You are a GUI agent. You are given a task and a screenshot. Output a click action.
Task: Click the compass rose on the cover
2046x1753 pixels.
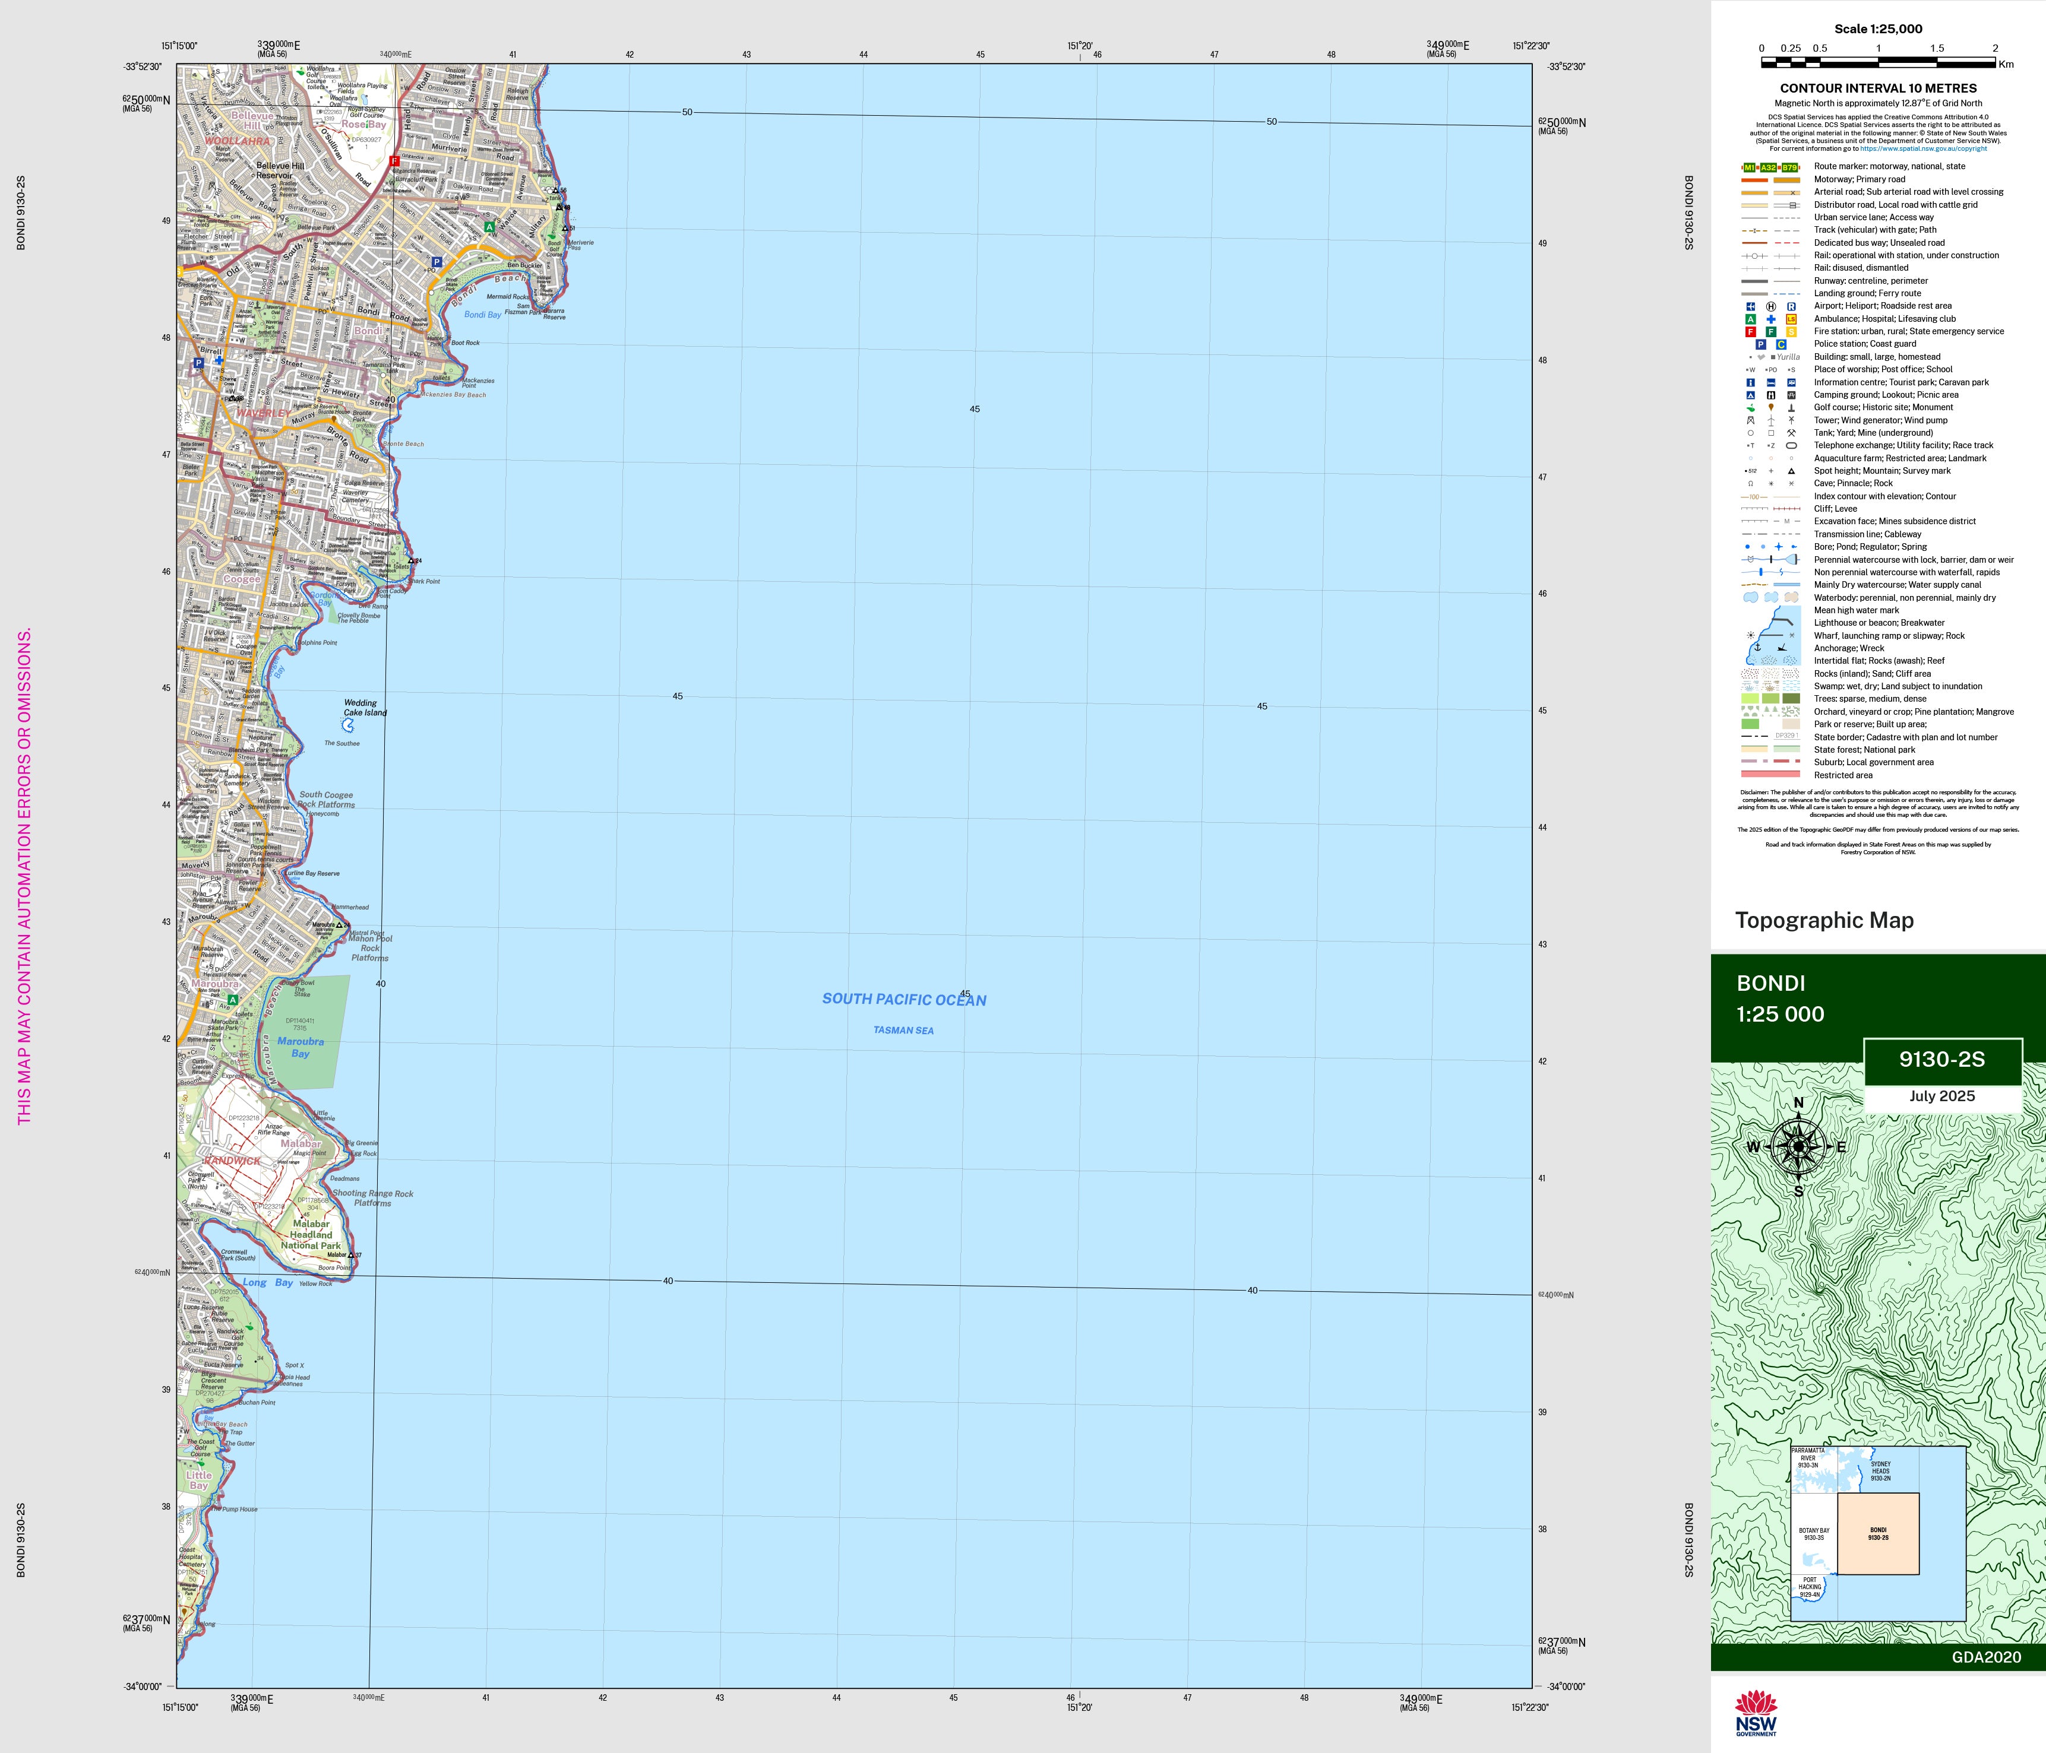(x=1799, y=1147)
